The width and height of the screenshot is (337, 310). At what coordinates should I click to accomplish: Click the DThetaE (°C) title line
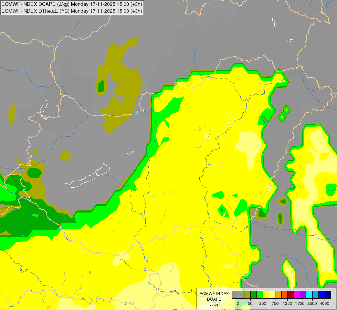point(72,11)
